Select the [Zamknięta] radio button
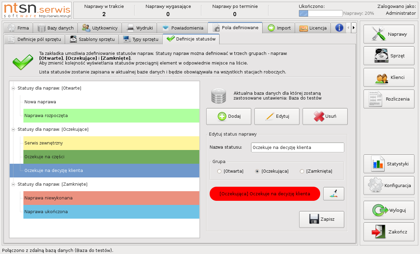 [x=302, y=171]
